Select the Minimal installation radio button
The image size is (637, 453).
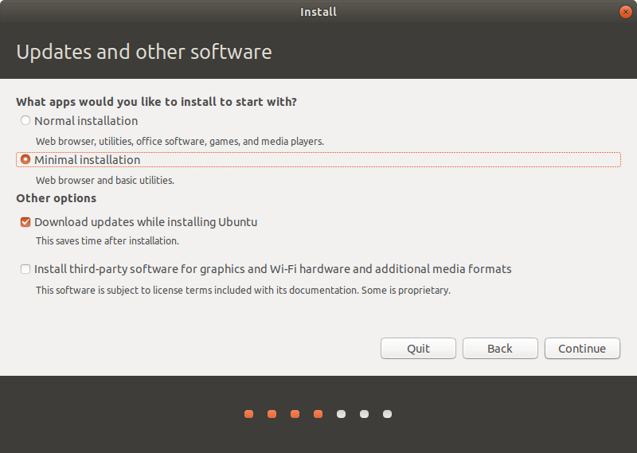pos(25,160)
